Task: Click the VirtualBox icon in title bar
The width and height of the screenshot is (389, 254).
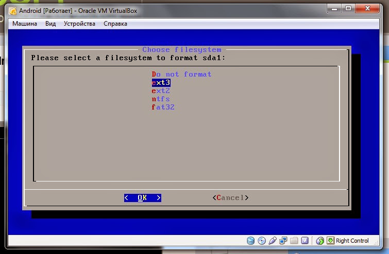Action: coord(13,11)
